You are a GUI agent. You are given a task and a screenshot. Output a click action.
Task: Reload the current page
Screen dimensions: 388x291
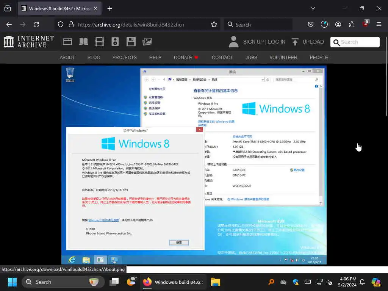click(x=36, y=25)
